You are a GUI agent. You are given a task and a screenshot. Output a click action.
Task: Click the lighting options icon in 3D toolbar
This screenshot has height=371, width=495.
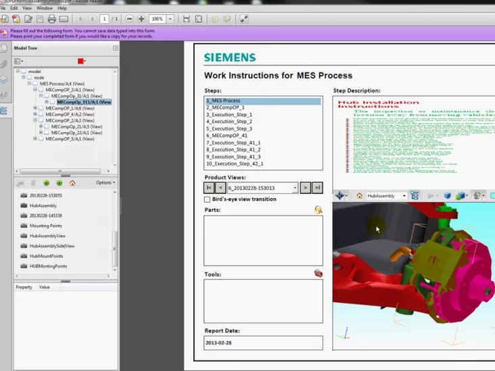pyautogui.click(x=477, y=195)
